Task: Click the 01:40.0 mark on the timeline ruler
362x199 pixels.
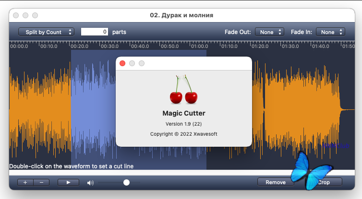Action: (x=320, y=46)
